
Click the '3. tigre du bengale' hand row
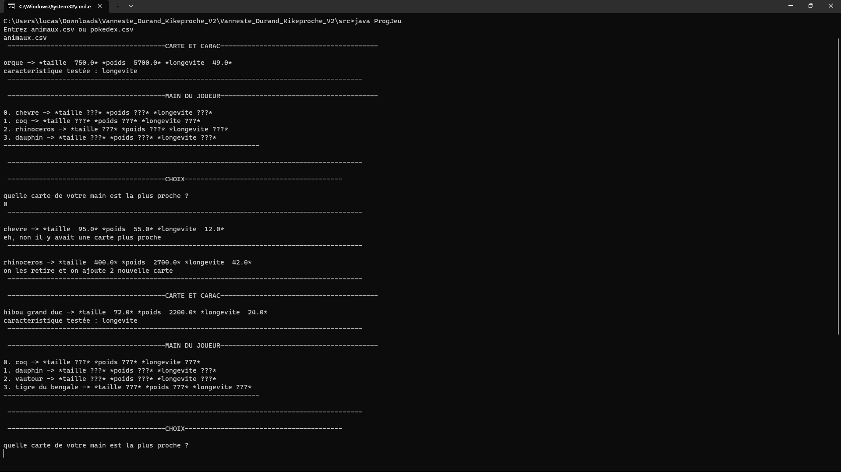127,387
